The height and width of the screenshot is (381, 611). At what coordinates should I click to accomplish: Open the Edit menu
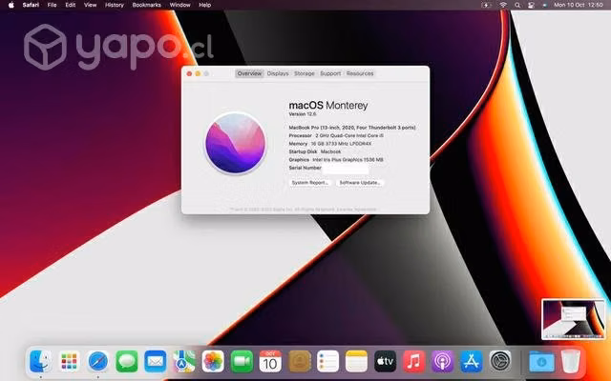click(x=70, y=5)
